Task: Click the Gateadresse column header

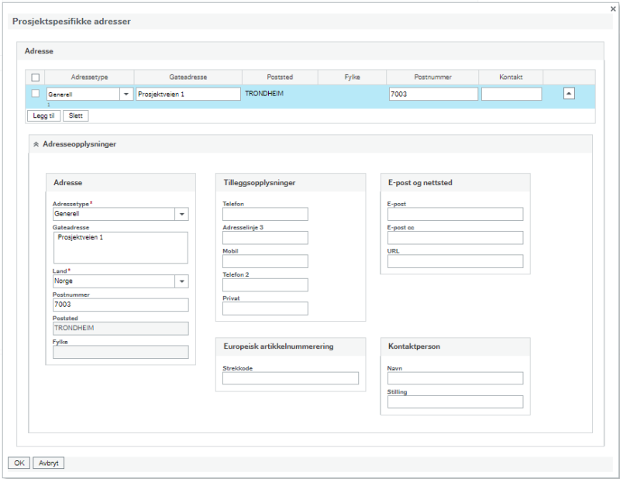Action: pyautogui.click(x=188, y=78)
